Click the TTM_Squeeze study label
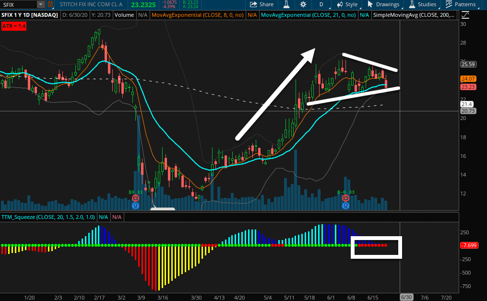 click(48, 217)
